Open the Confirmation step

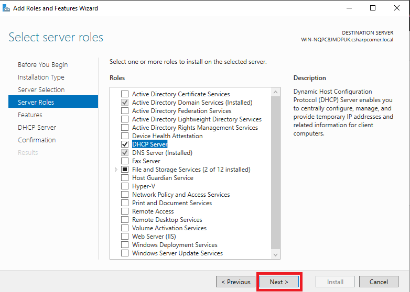(37, 140)
